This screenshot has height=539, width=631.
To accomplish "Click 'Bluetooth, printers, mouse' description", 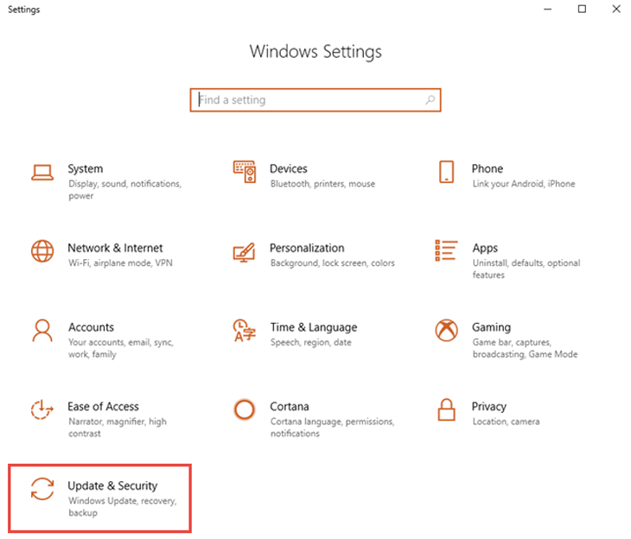I will pyautogui.click(x=322, y=184).
